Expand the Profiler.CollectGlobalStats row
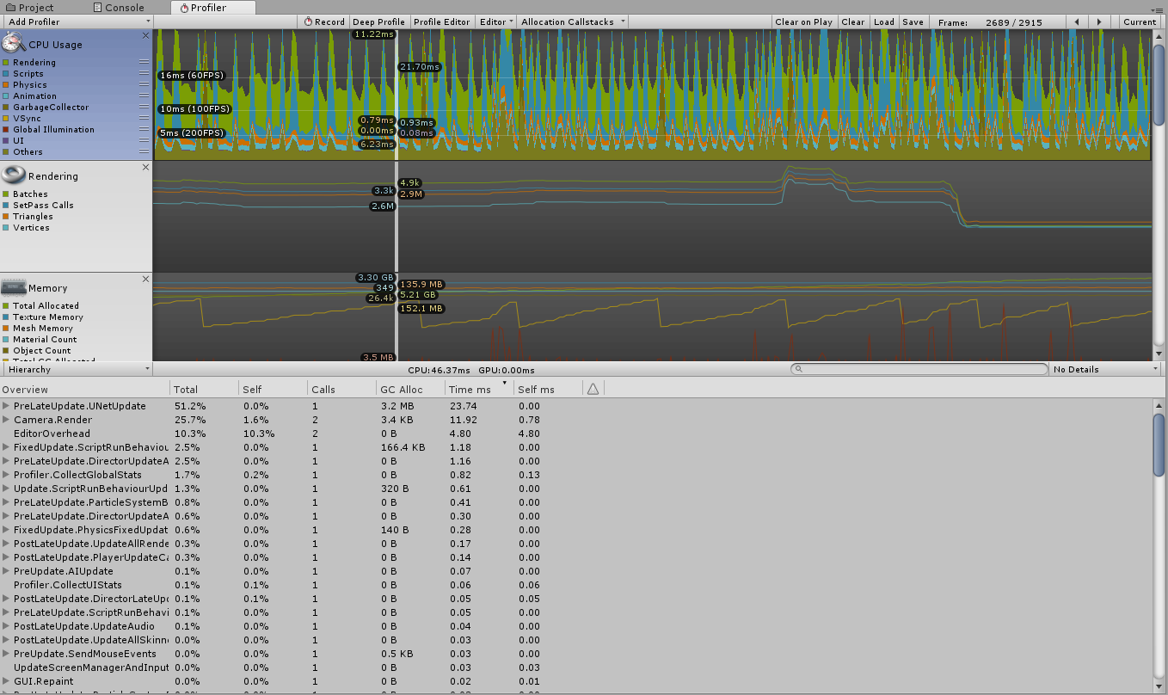1168x695 pixels. (x=6, y=475)
